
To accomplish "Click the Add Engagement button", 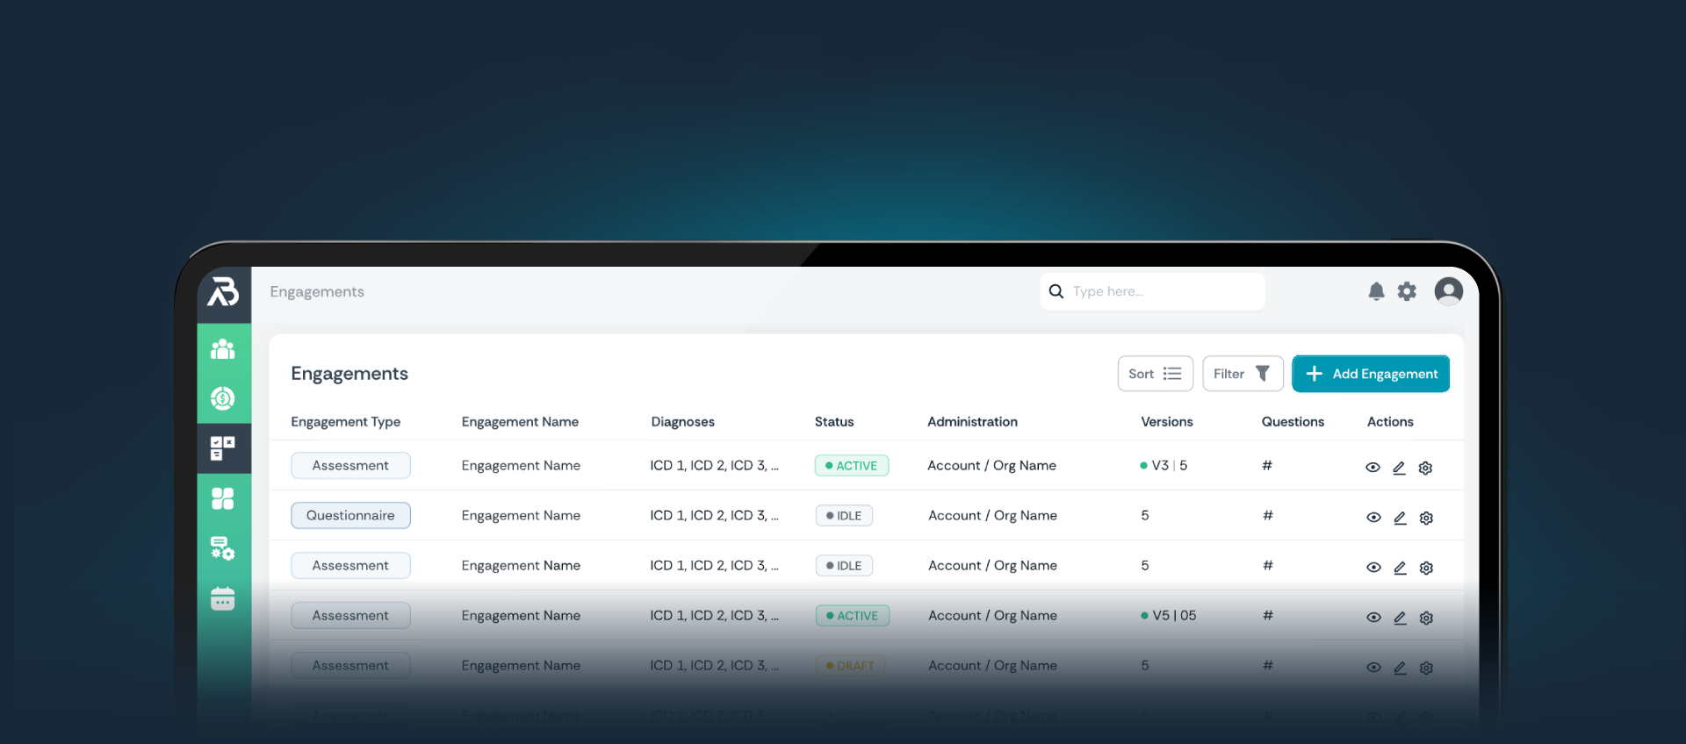I will point(1371,374).
